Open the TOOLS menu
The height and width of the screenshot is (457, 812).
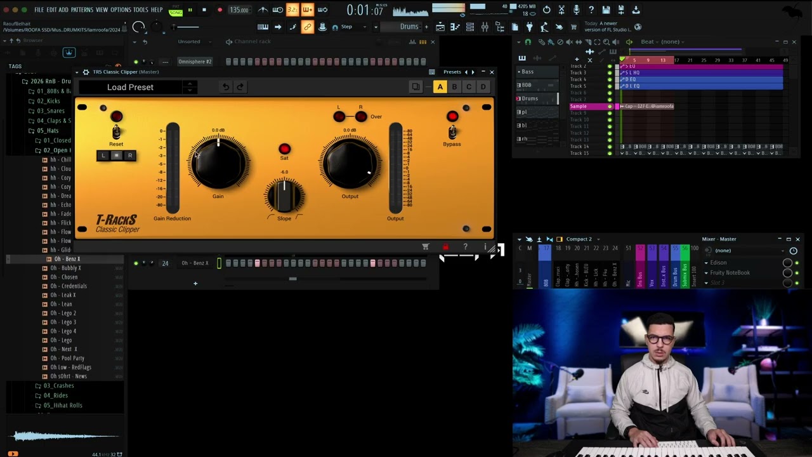point(140,10)
